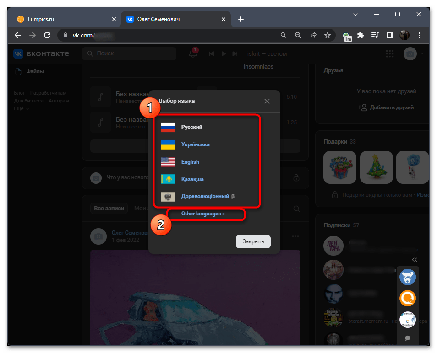
Task: Open search icon in address bar
Action: 284,35
